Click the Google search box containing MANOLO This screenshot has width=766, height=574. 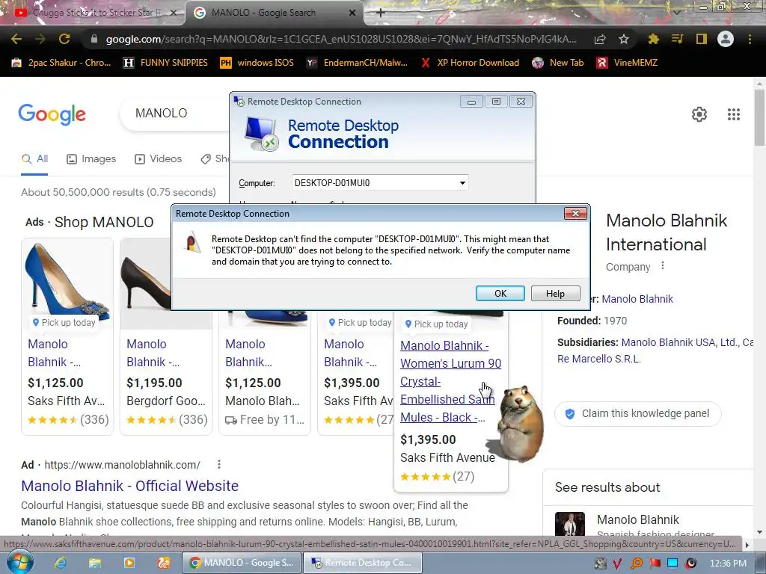pyautogui.click(x=176, y=114)
